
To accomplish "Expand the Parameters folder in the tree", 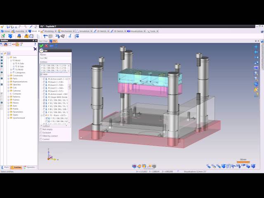I will pos(8,112).
